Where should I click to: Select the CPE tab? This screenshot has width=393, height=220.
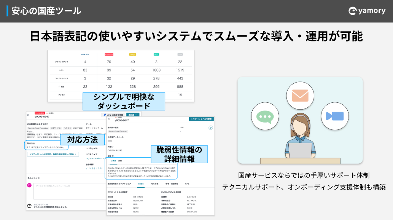[x=187, y=184]
